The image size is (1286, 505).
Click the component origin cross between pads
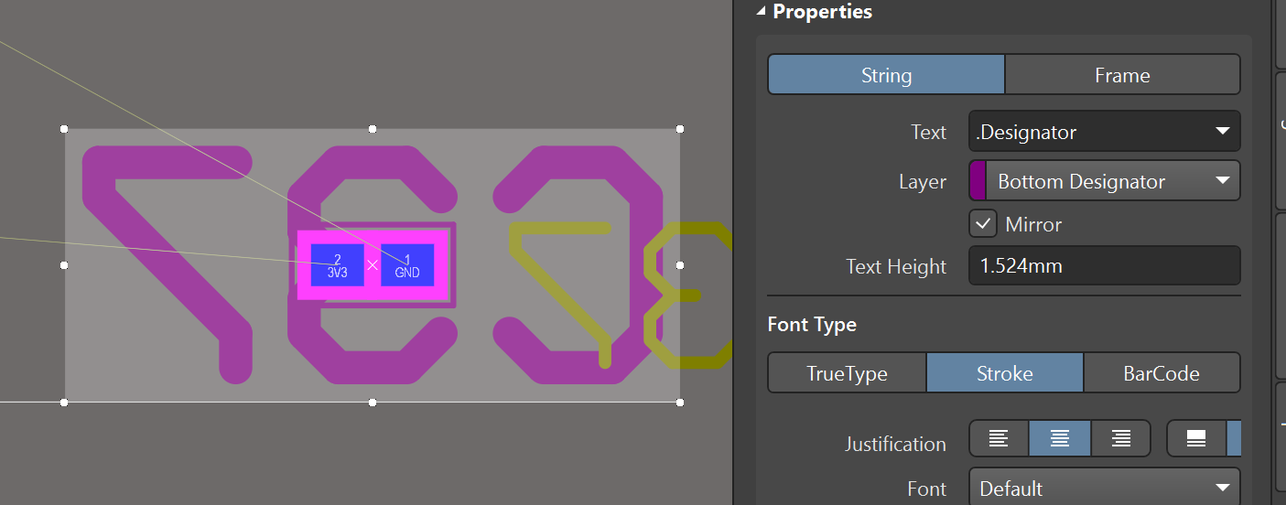(373, 265)
